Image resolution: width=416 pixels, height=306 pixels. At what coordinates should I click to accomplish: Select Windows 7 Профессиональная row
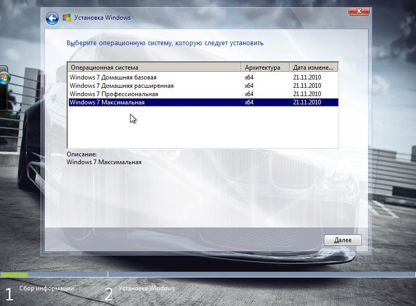(203, 94)
